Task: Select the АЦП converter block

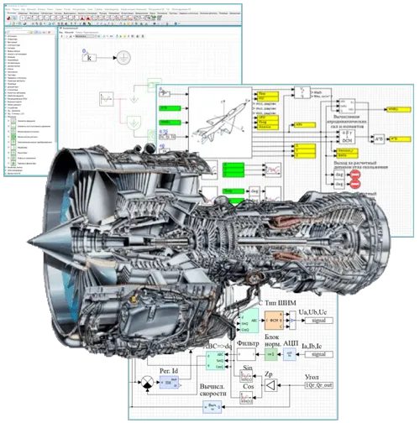Action: 290,354
